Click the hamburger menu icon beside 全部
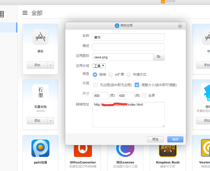This screenshot has width=210, height=171. click(25, 13)
